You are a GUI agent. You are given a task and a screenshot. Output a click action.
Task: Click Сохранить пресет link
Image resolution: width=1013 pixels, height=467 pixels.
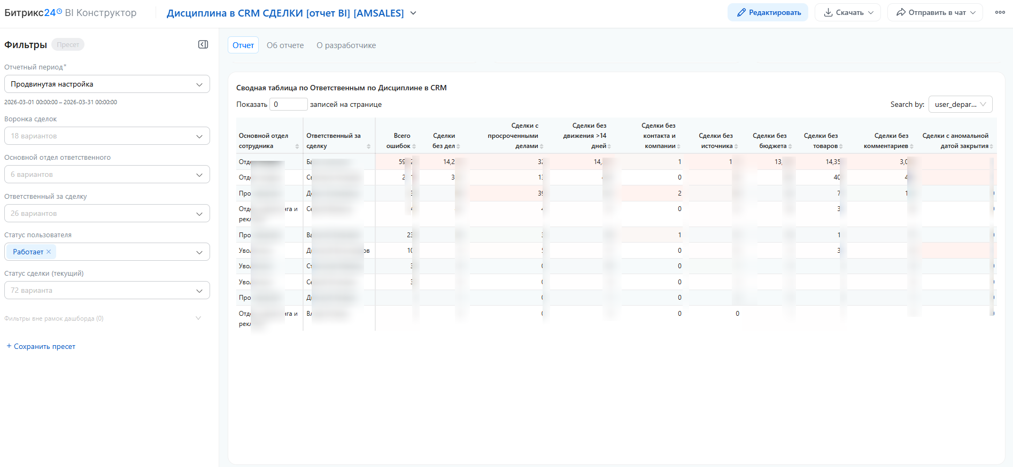click(41, 346)
